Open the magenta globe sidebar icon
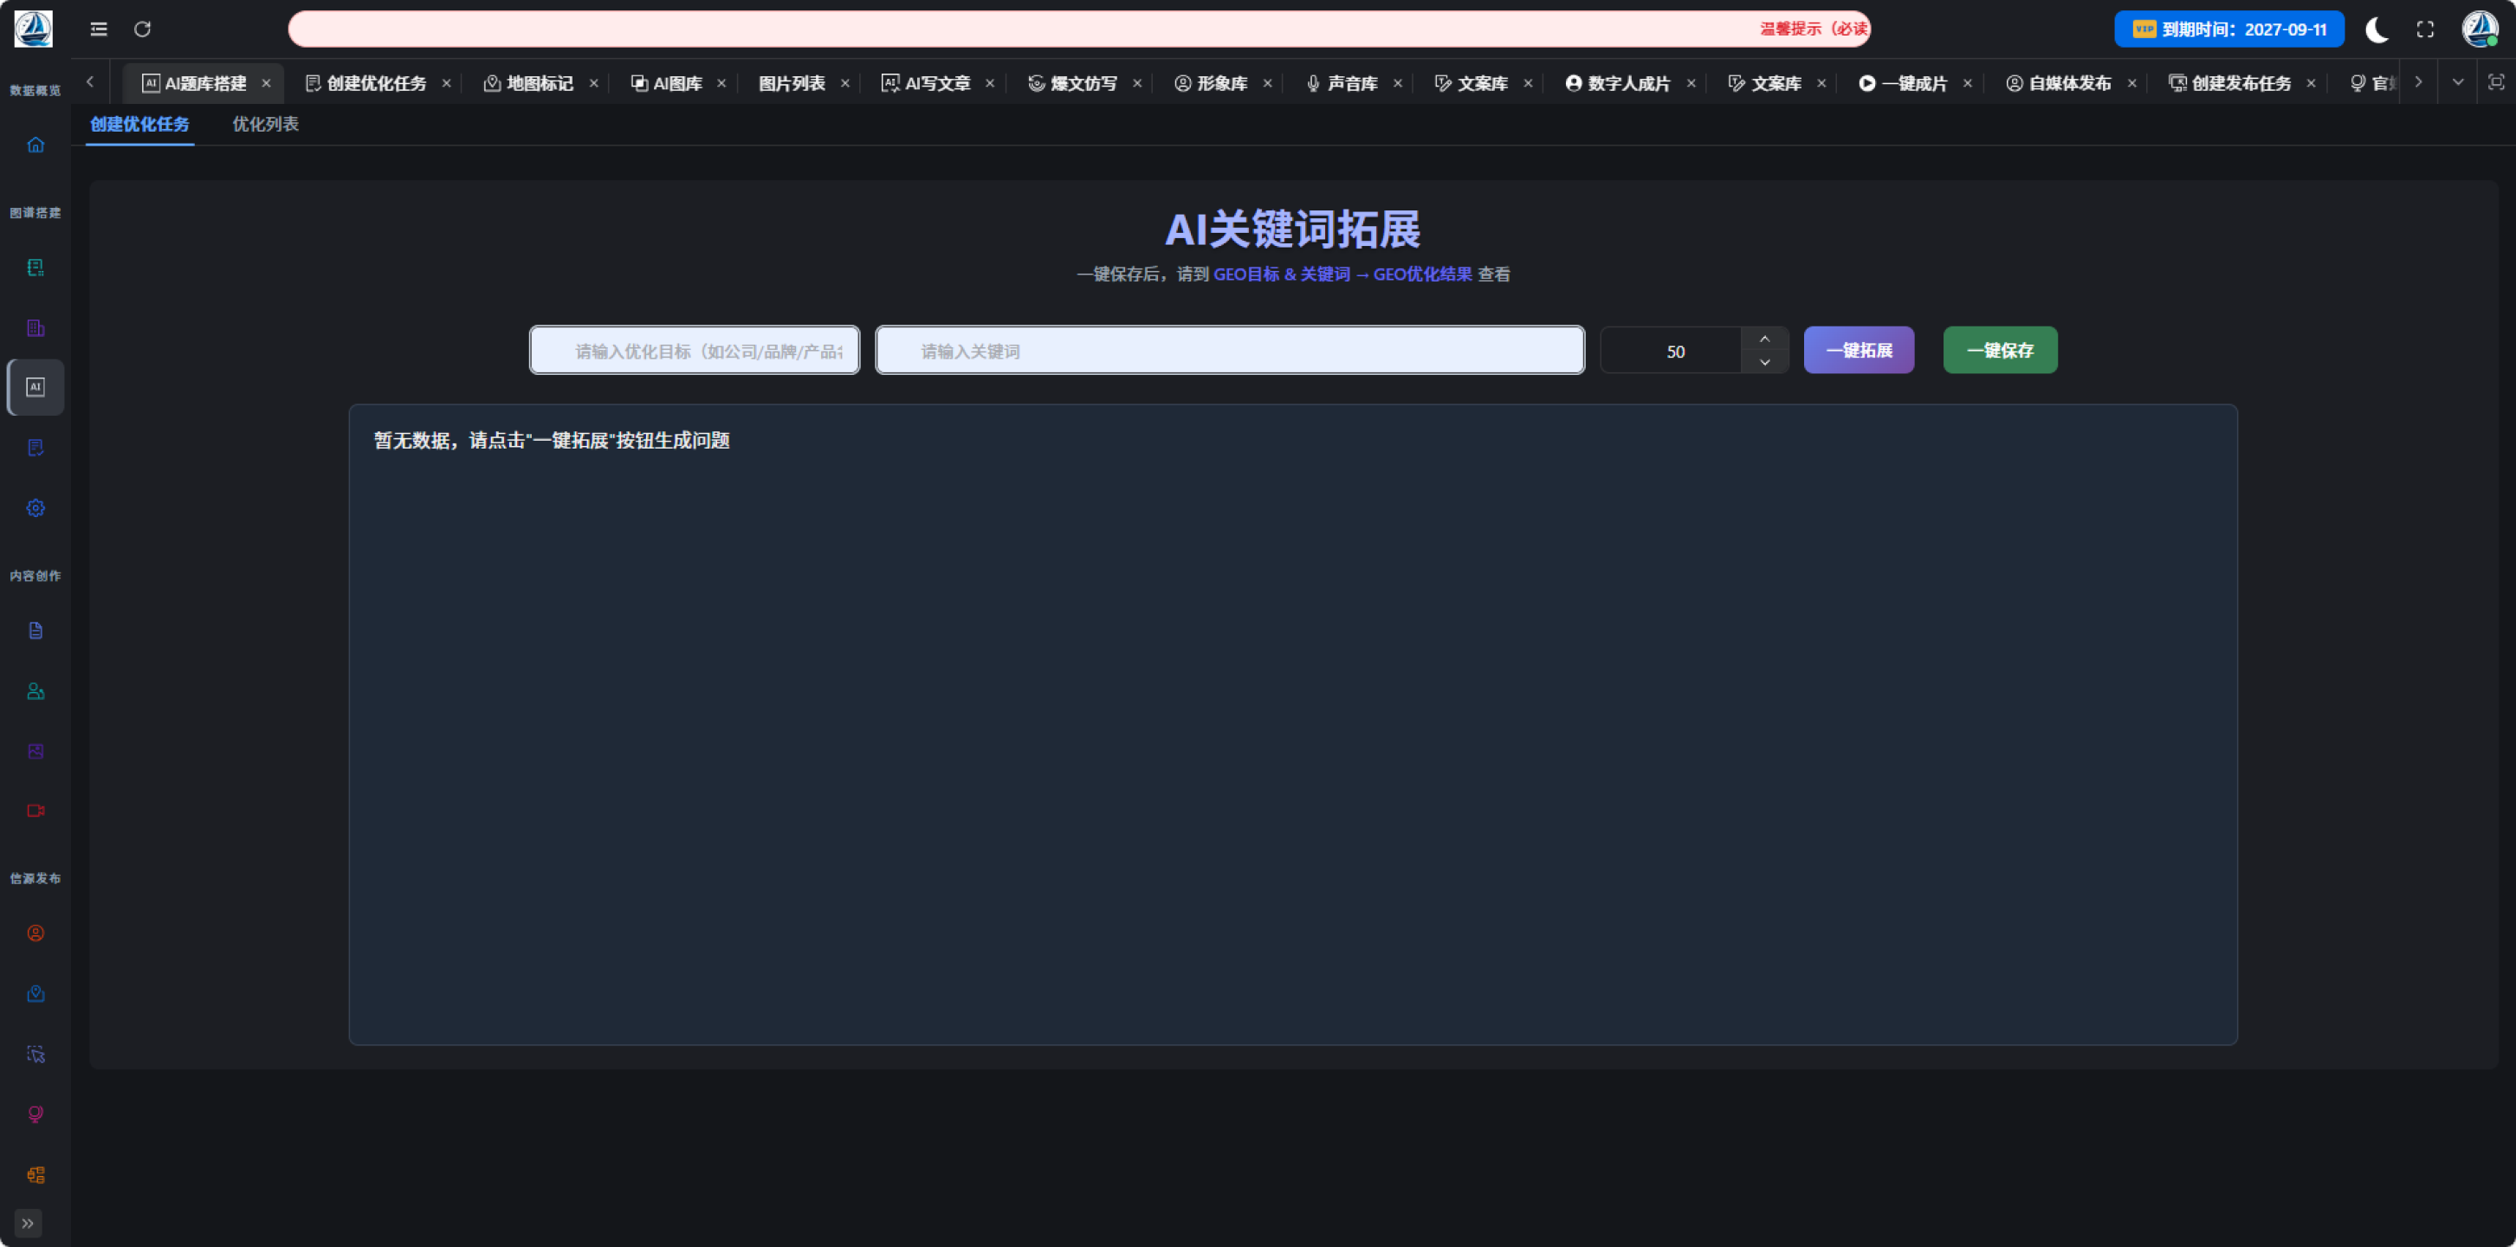The width and height of the screenshot is (2516, 1247). [36, 1115]
